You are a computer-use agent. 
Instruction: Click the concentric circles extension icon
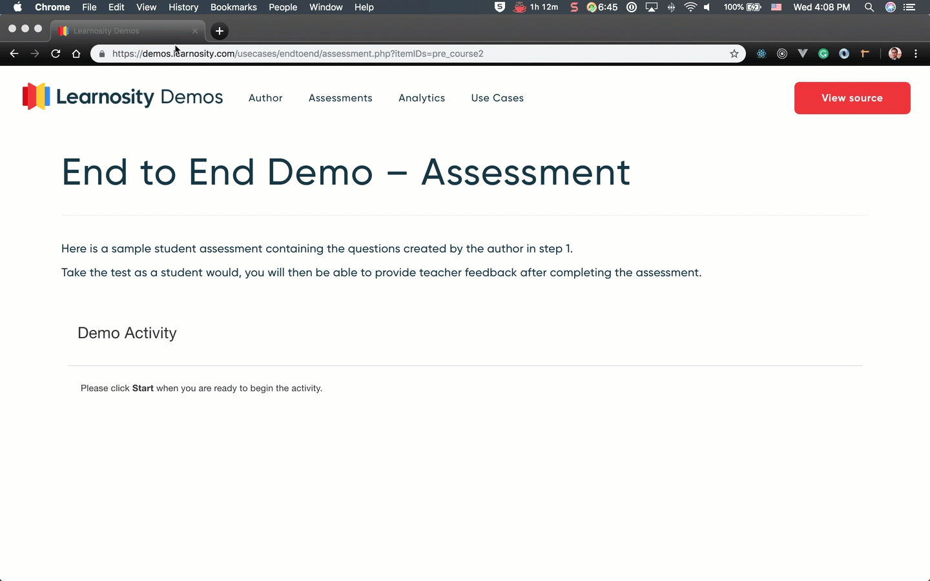pyautogui.click(x=782, y=54)
